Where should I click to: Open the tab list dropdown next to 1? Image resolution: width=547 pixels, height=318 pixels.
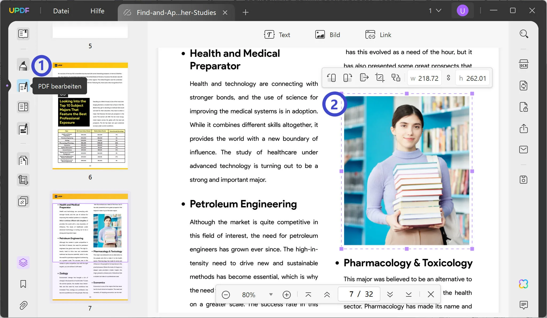438,11
